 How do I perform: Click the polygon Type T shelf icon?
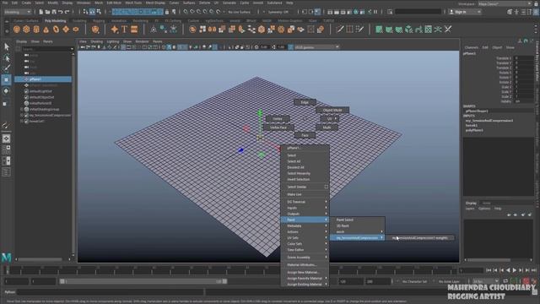[124, 30]
